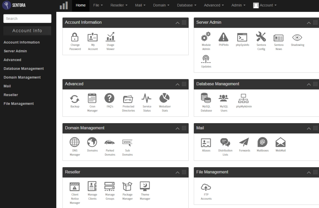Click inside the Search field

point(27,18)
